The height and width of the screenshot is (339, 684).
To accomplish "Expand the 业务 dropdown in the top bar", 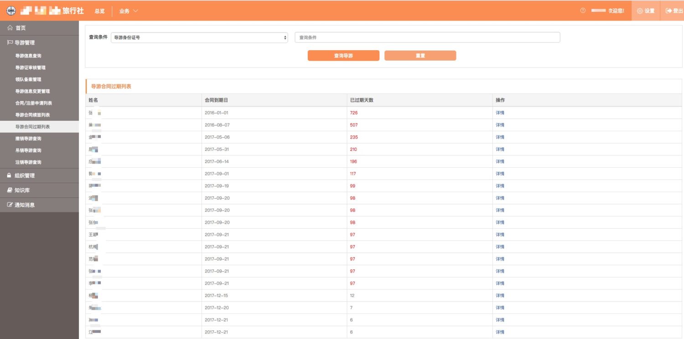I will pos(129,10).
